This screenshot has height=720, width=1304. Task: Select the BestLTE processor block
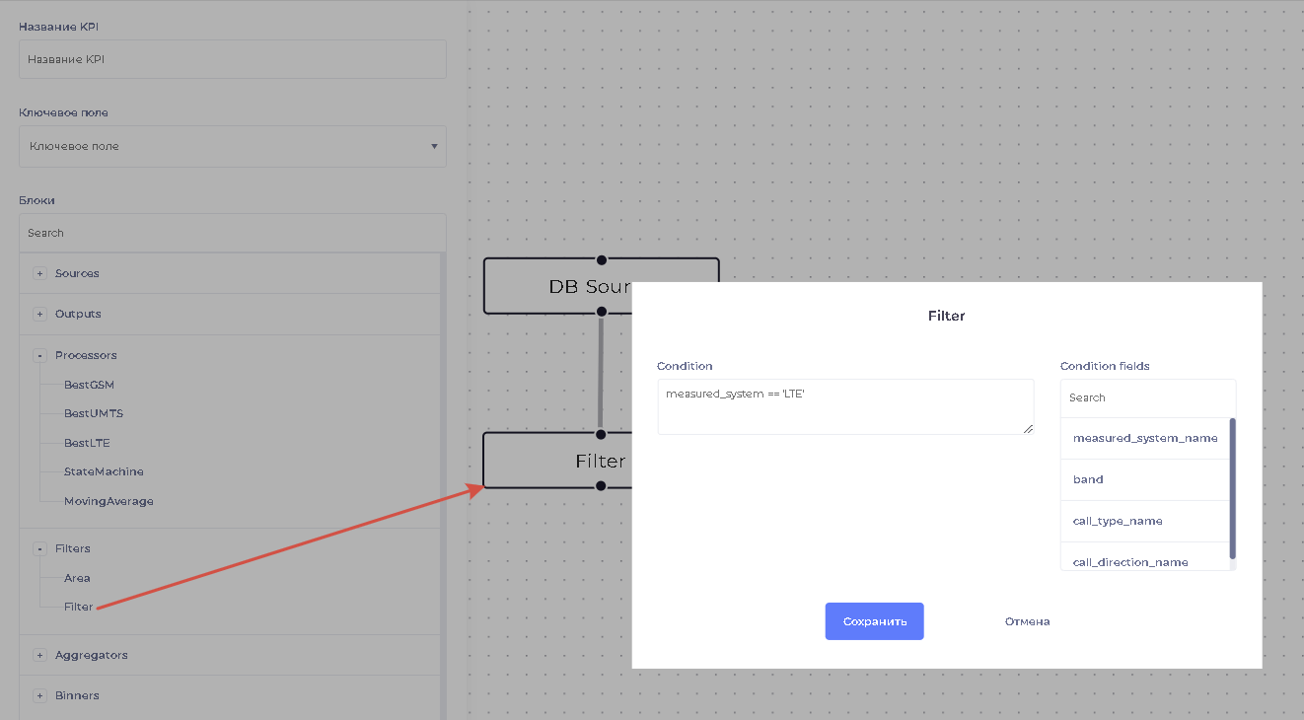tap(87, 443)
